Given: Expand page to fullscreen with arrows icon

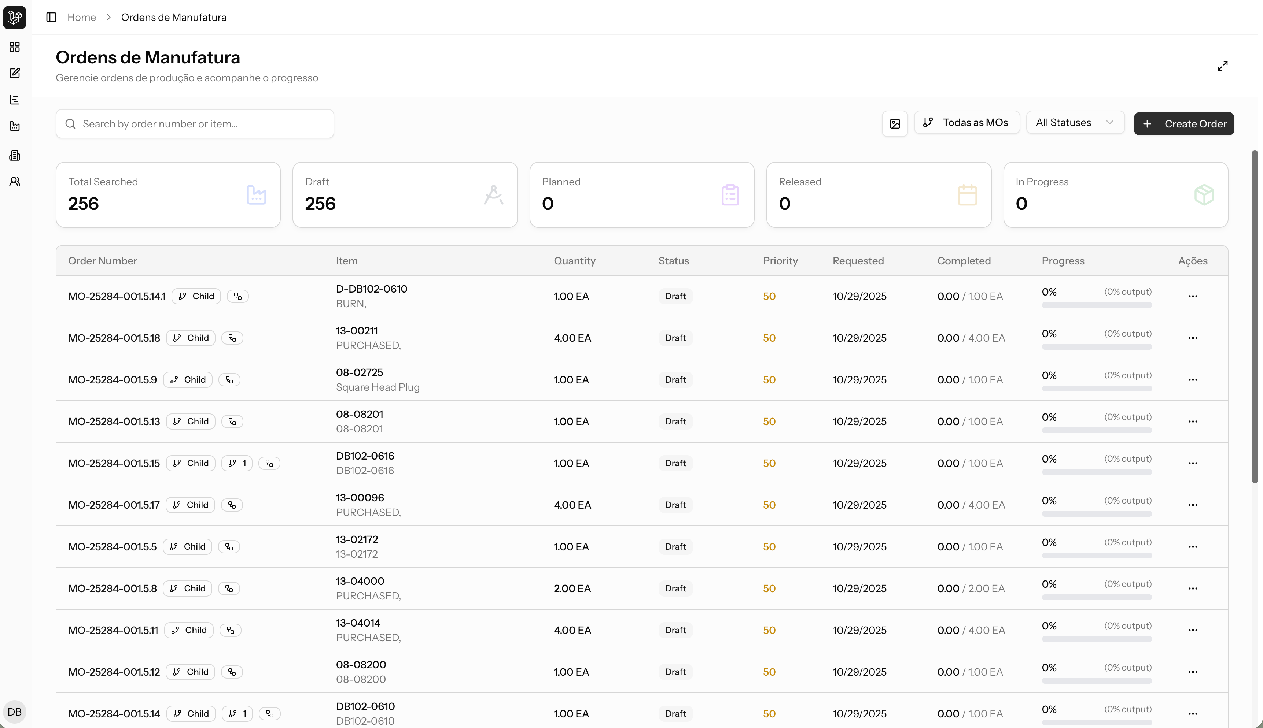Looking at the screenshot, I should (x=1222, y=66).
